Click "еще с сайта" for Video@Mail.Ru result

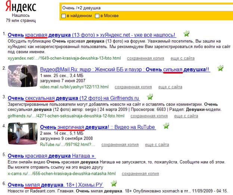click(171, 87)
